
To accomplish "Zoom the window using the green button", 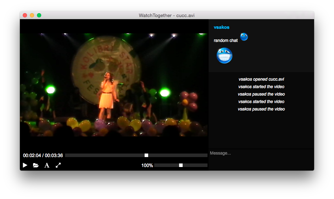I will [39, 15].
